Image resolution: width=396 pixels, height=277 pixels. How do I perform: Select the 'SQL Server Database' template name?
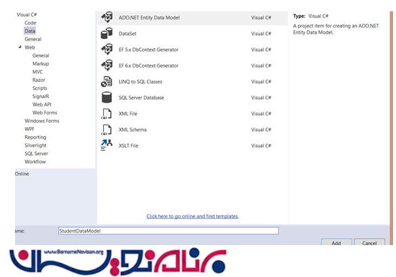coord(141,98)
